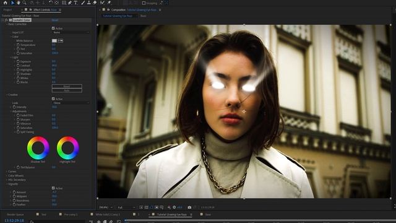Select the Zoom magnifier tool
This screenshot has width=396, height=223.
[x=25, y=2]
